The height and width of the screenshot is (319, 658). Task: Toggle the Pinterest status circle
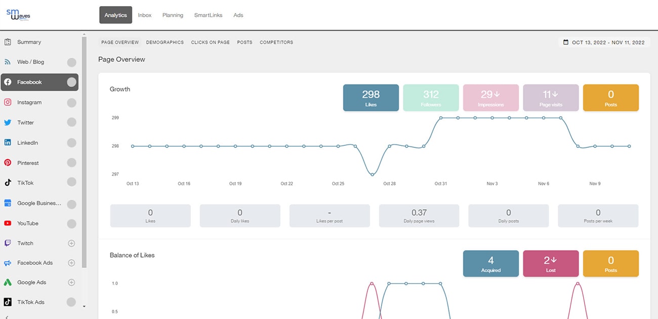(71, 163)
